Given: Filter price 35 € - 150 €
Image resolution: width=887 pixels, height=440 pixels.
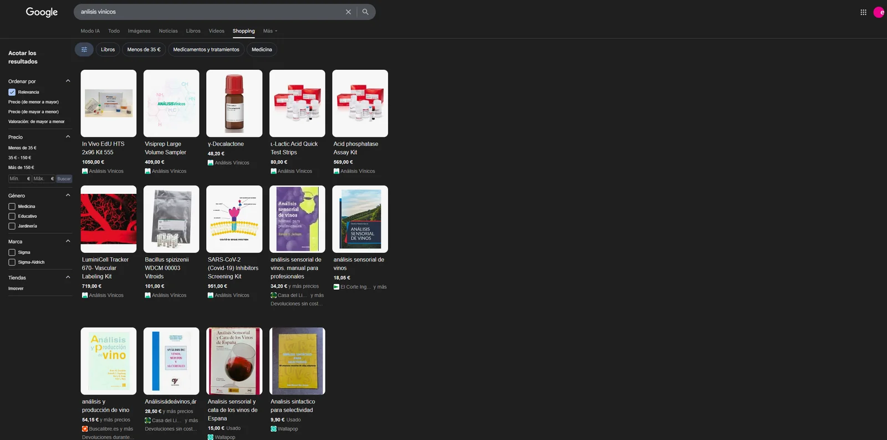Looking at the screenshot, I should [19, 157].
